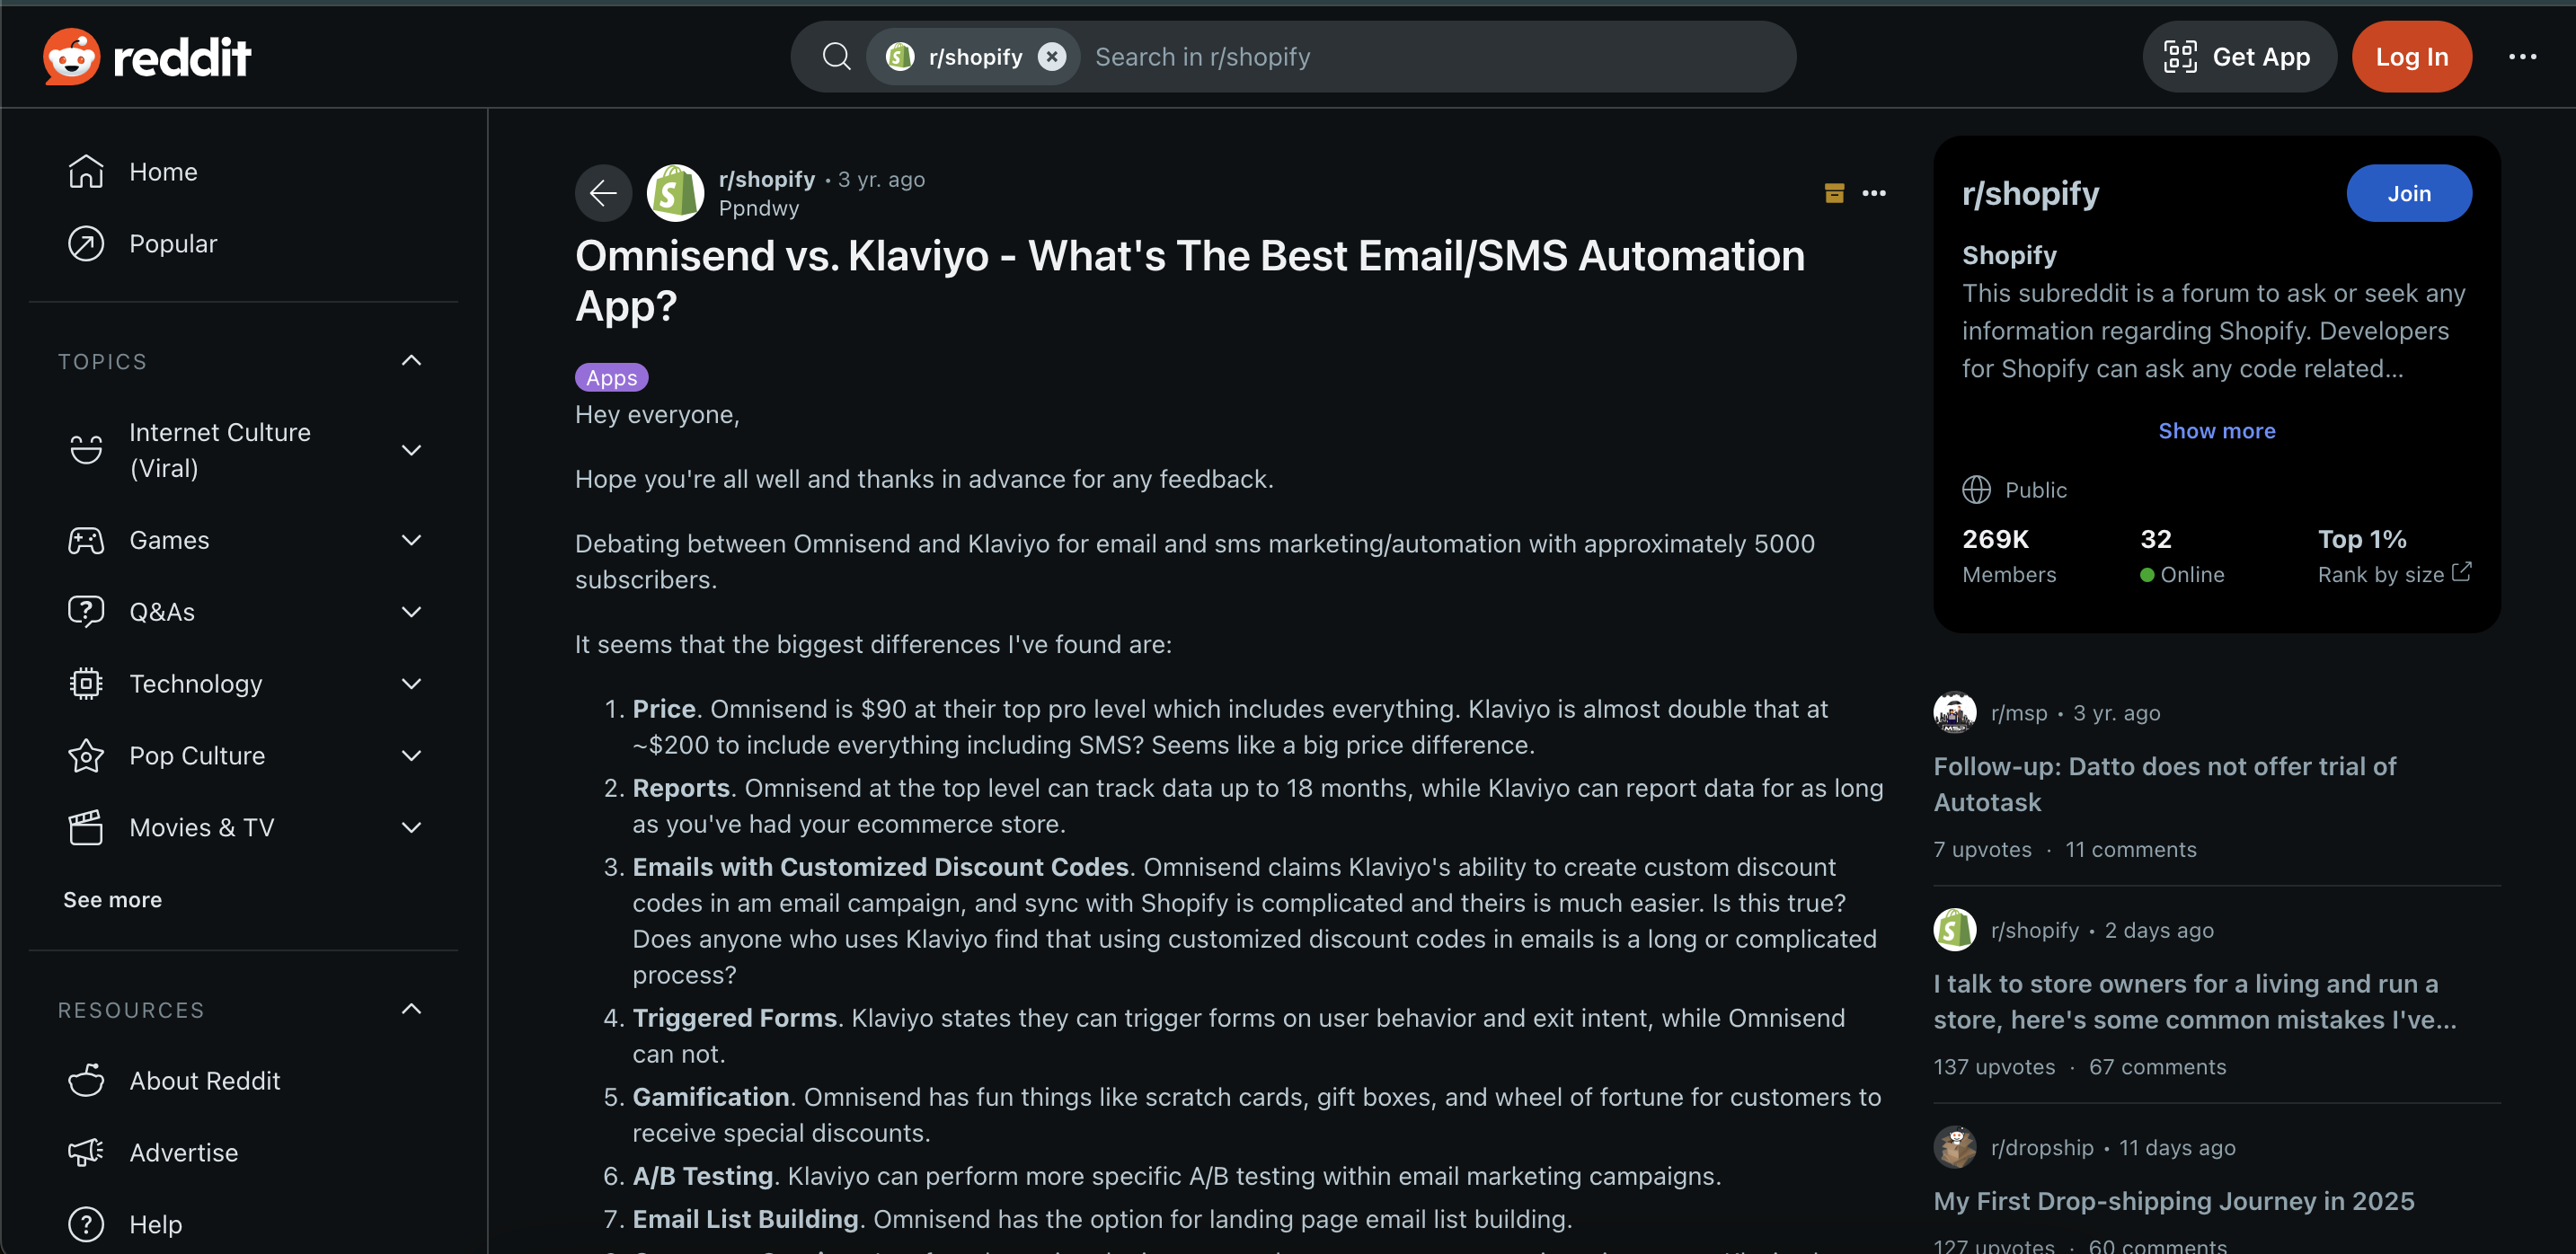
Task: Open post three-dot overflow menu
Action: [1874, 193]
